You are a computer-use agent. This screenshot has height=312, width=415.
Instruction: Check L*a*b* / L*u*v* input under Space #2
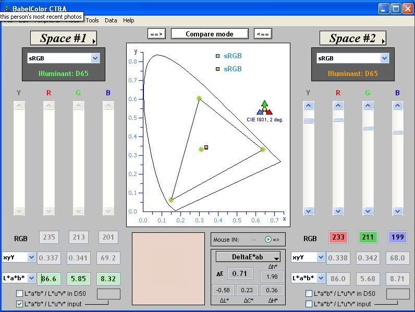(x=309, y=304)
